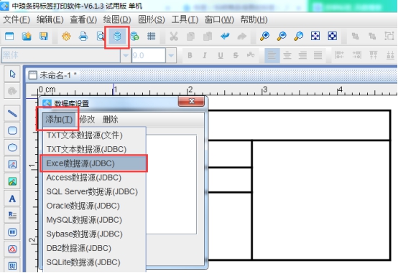Image resolution: width=398 pixels, height=273 pixels.
Task: Set justified text alignment
Action: point(318,55)
